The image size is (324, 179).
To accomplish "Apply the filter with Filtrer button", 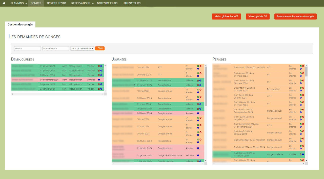I will [100, 48].
